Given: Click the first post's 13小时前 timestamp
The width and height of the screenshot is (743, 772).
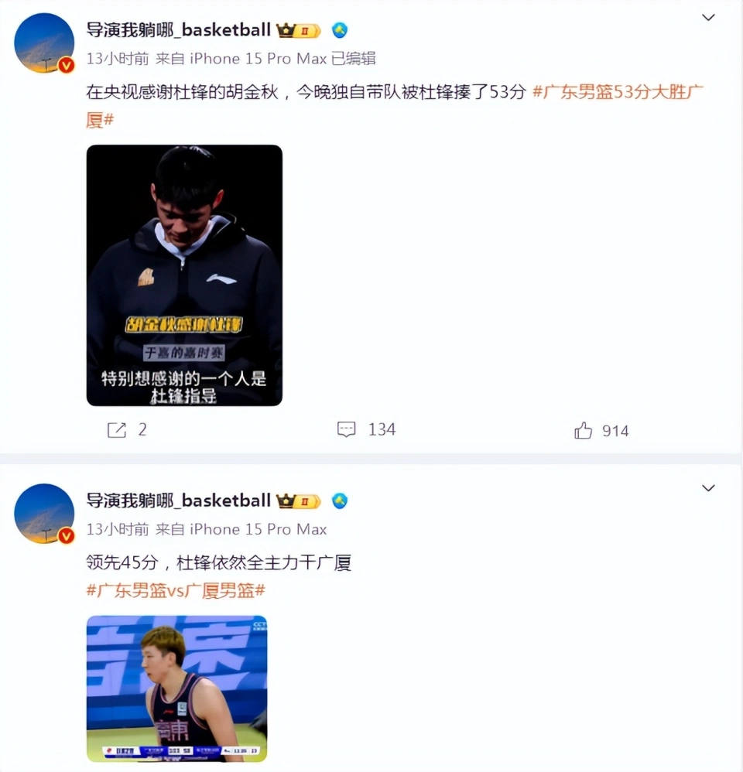Looking at the screenshot, I should [x=118, y=59].
